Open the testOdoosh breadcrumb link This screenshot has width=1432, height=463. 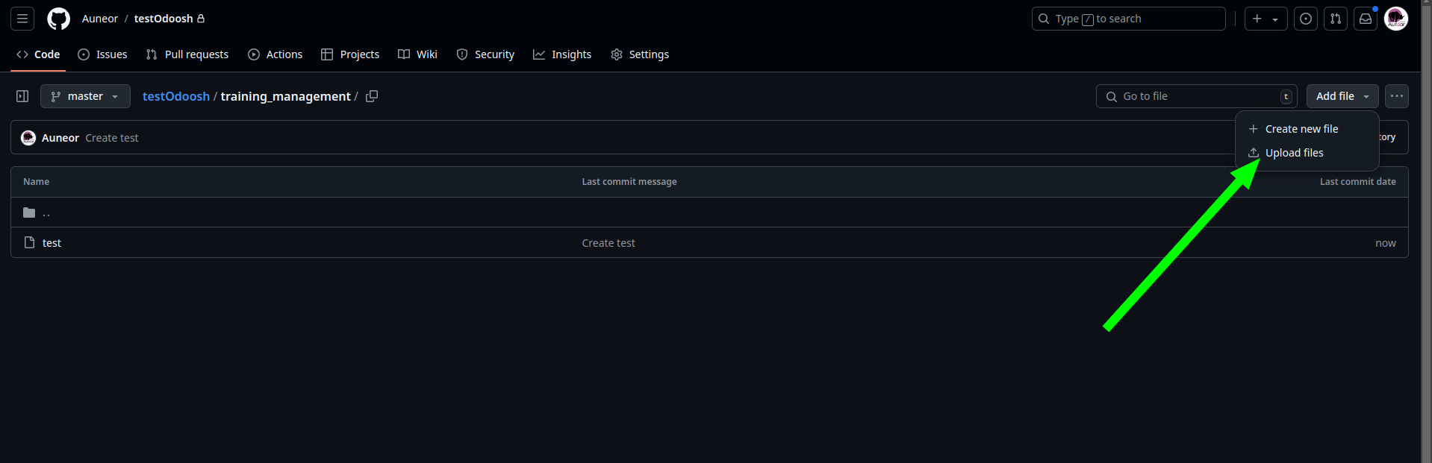[175, 96]
